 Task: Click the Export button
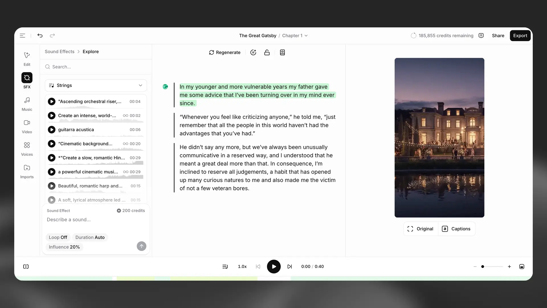pos(520,36)
